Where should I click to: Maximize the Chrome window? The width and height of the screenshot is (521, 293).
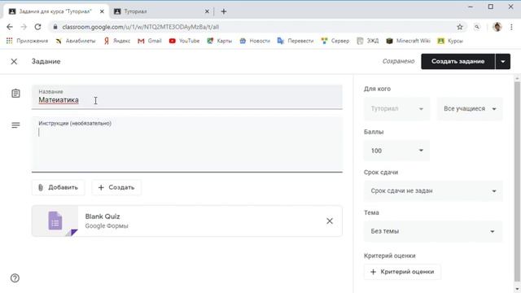point(490,7)
